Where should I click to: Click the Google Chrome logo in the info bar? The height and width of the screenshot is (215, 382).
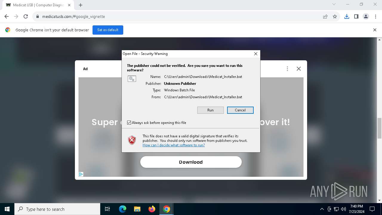tap(8, 30)
